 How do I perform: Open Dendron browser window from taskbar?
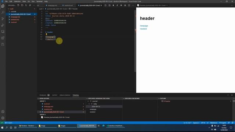(x=28, y=126)
